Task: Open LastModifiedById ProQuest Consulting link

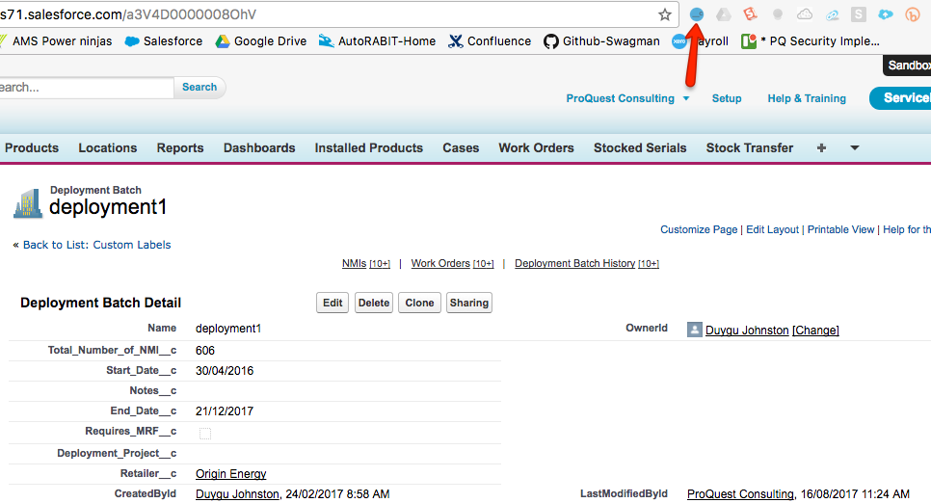Action: 740,494
